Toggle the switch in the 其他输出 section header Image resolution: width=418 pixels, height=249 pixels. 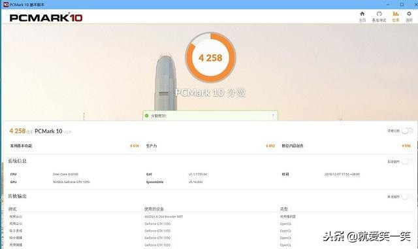(x=407, y=197)
